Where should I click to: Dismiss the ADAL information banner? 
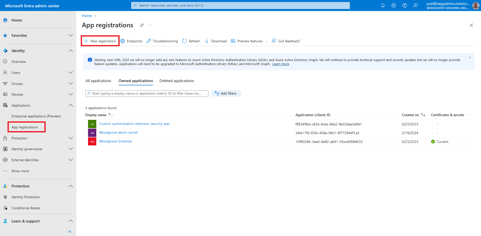(469, 58)
